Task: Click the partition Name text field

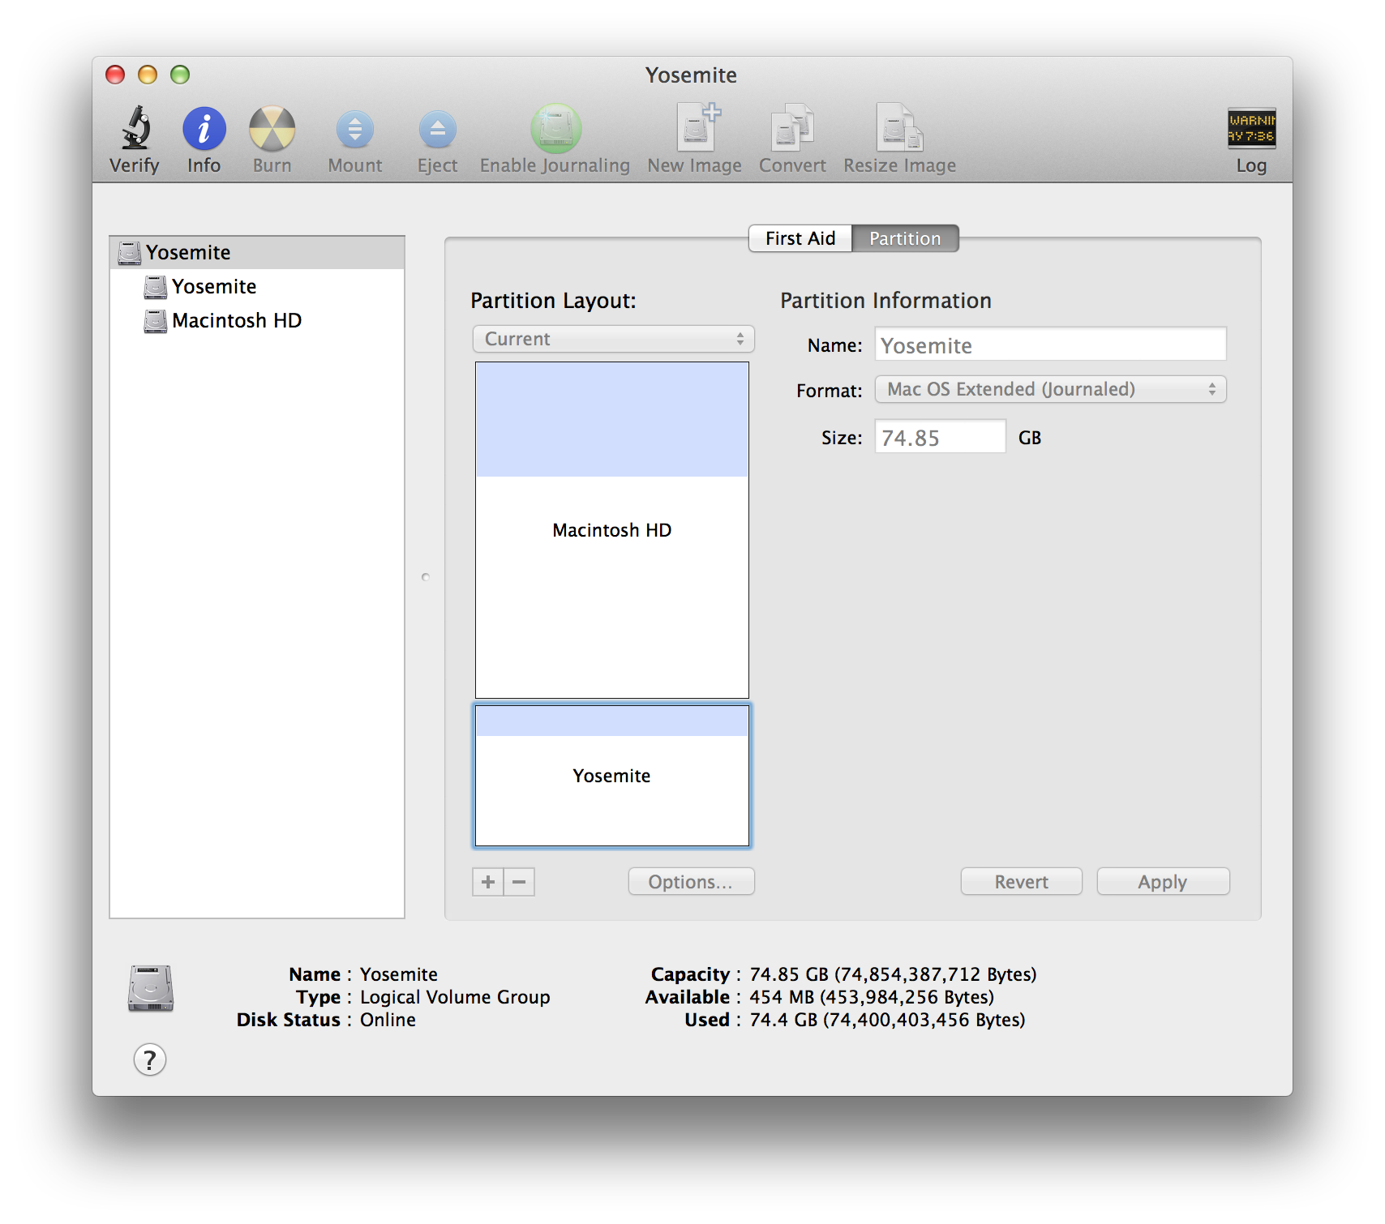Action: click(x=1050, y=345)
